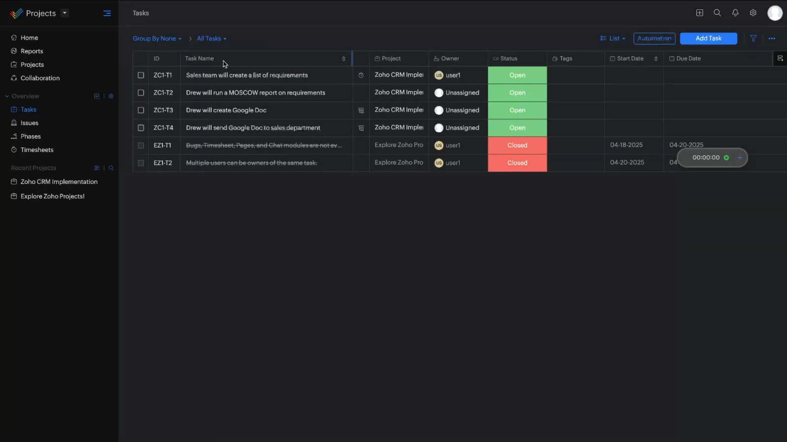Collapse the Overview section chevron
Viewport: 787px width, 442px height.
[x=7, y=96]
